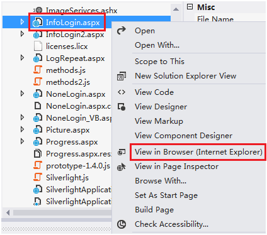Screen dimensions: 267x235
Task: Choose Browse With... from context menu
Action: pyautogui.click(x=161, y=181)
